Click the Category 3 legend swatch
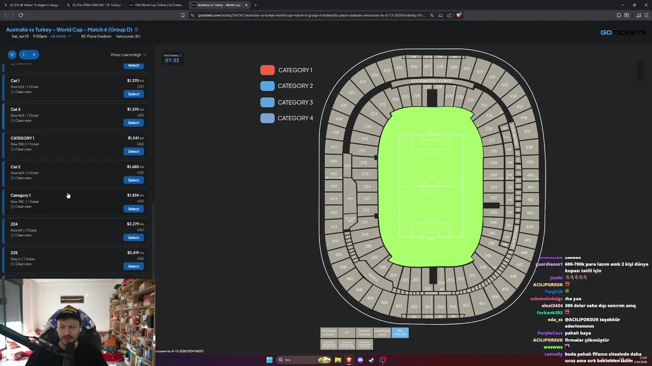652x366 pixels. [x=267, y=102]
